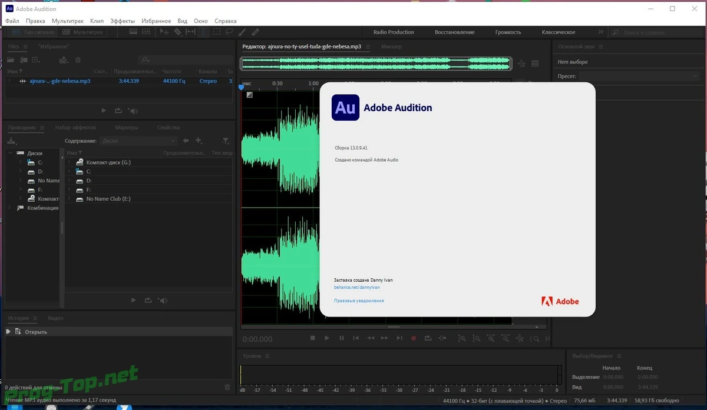Click the plus icon next to Содержание
The width and height of the screenshot is (707, 410).
(x=199, y=141)
